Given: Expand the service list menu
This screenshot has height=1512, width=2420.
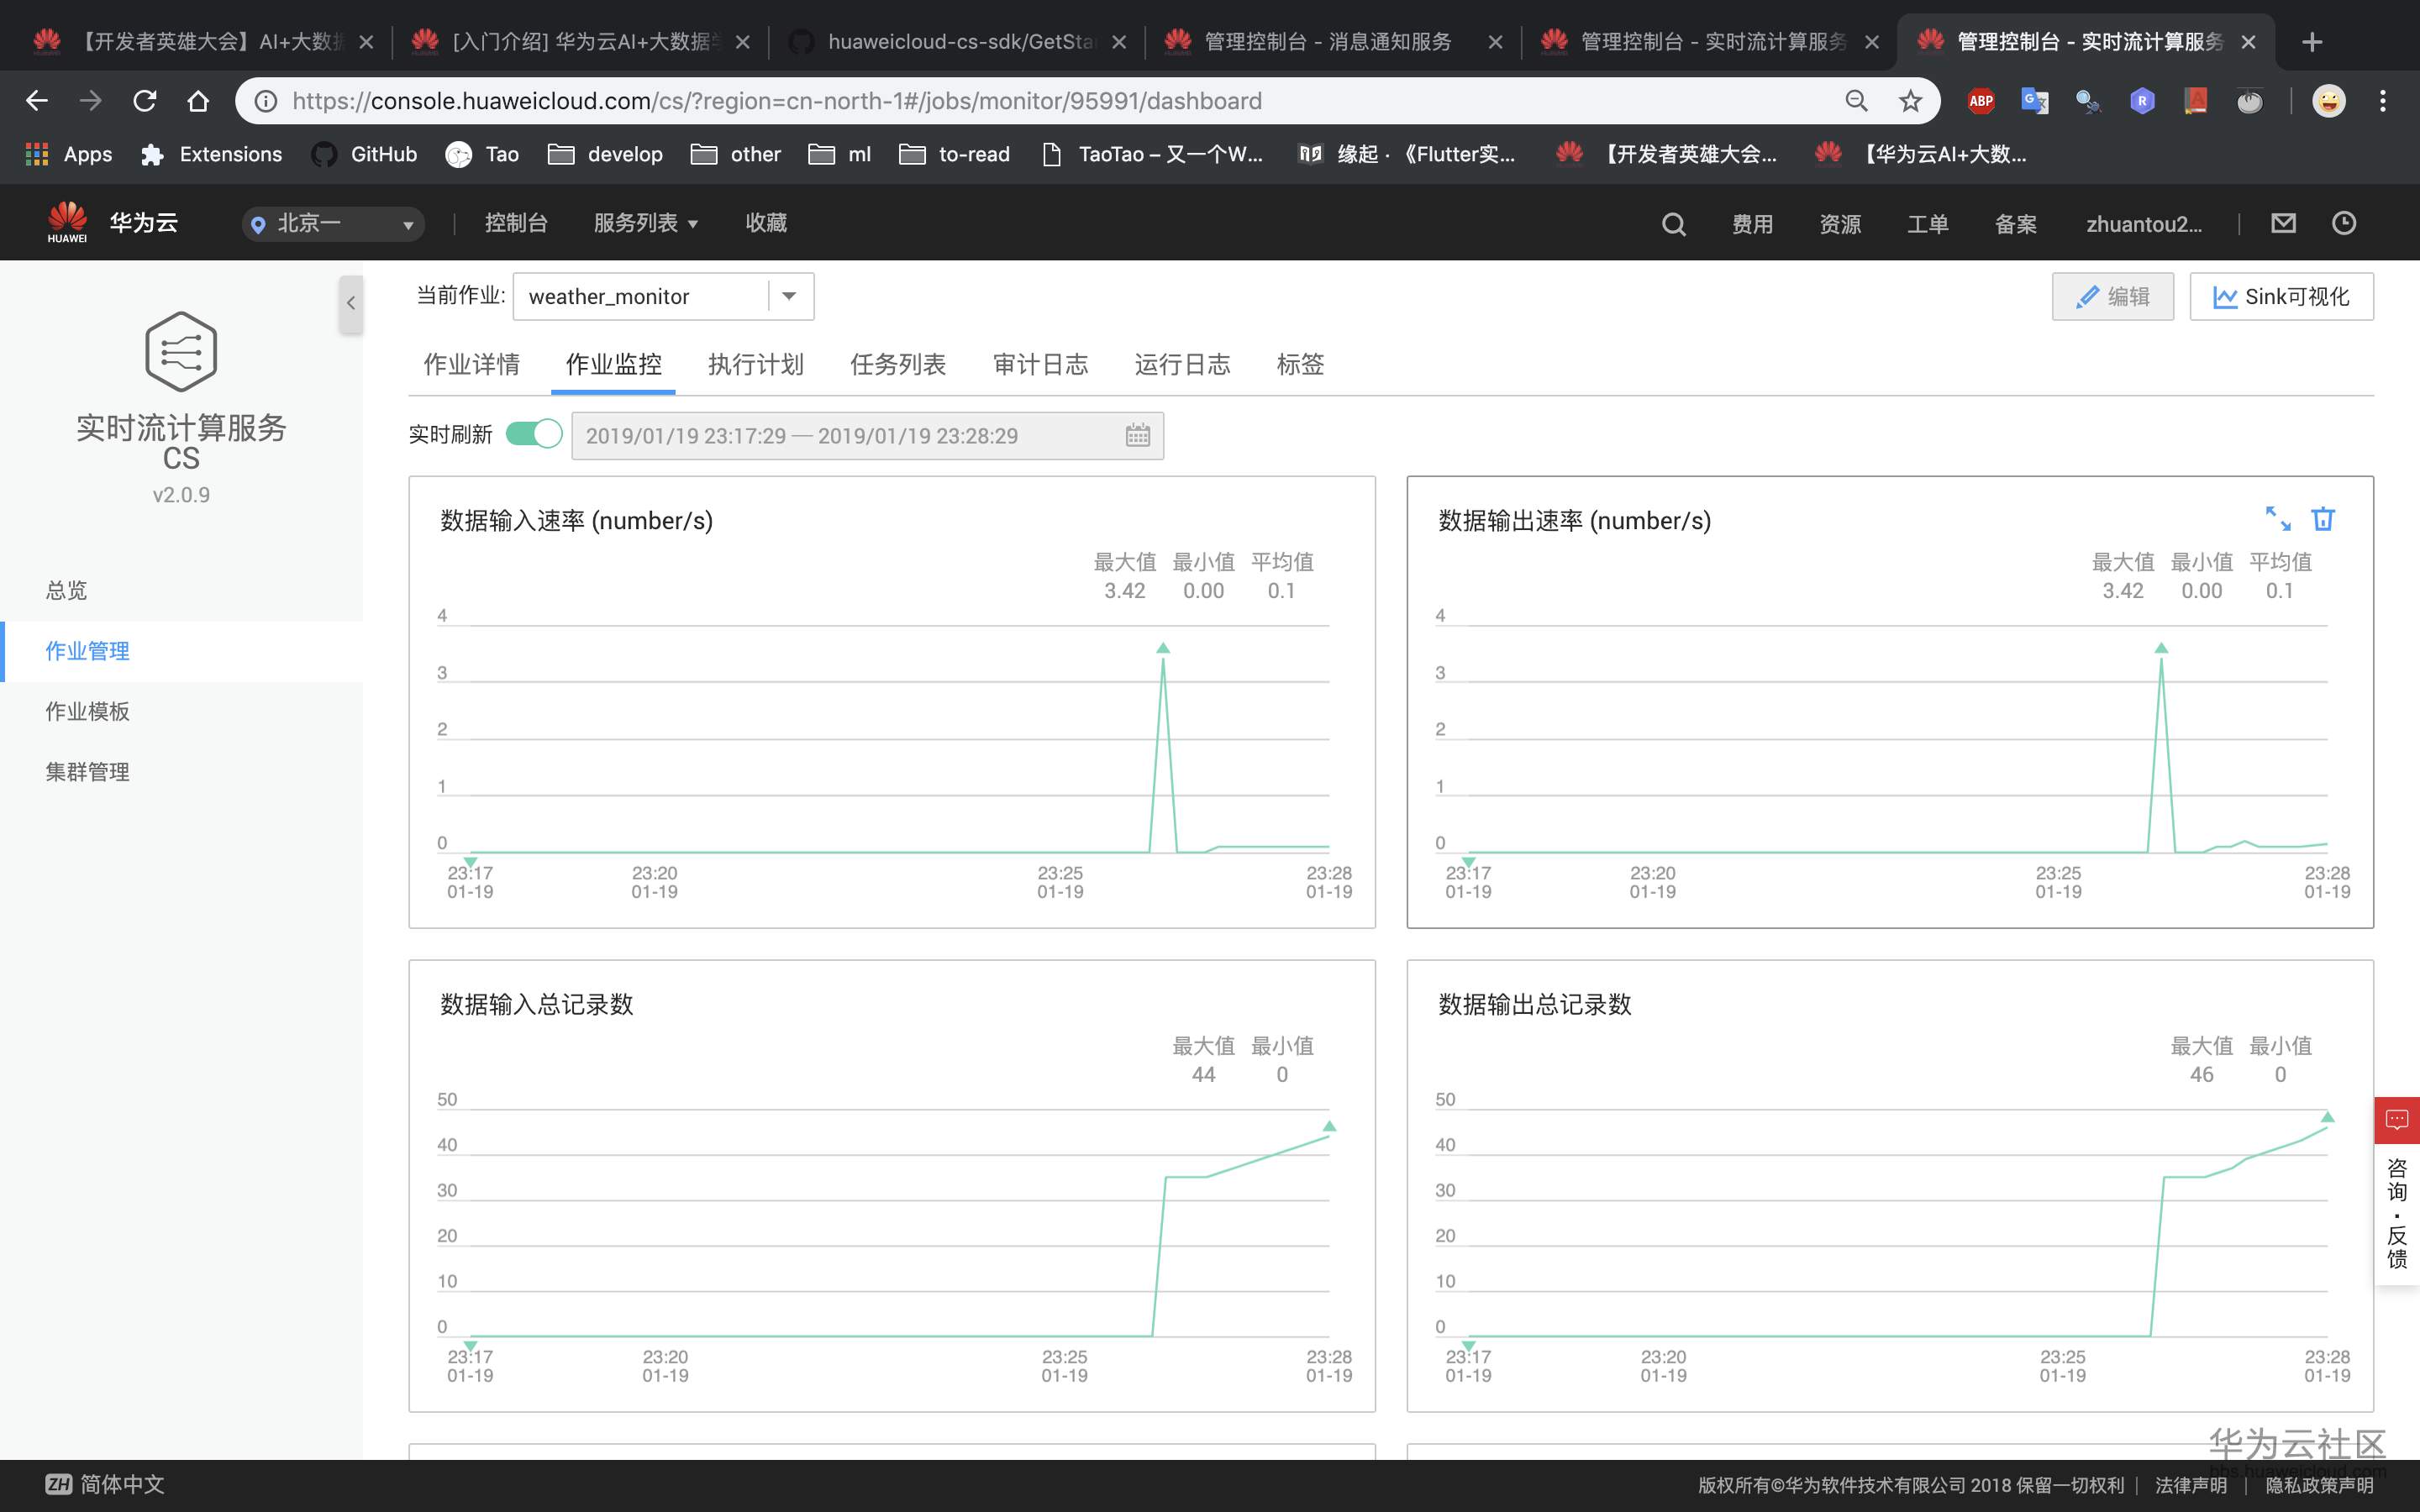Looking at the screenshot, I should (645, 223).
